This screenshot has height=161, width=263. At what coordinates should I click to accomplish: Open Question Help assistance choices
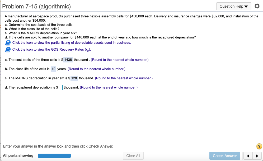(233, 6)
